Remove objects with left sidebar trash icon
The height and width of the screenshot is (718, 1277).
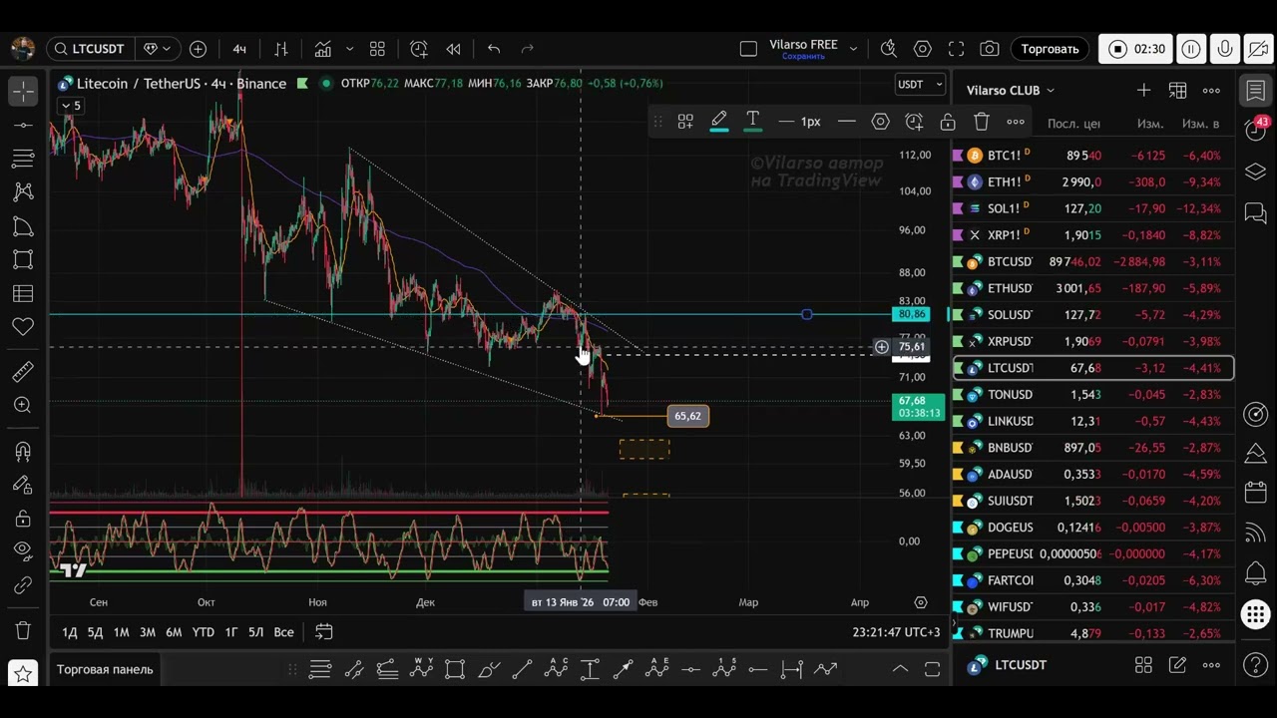point(23,631)
